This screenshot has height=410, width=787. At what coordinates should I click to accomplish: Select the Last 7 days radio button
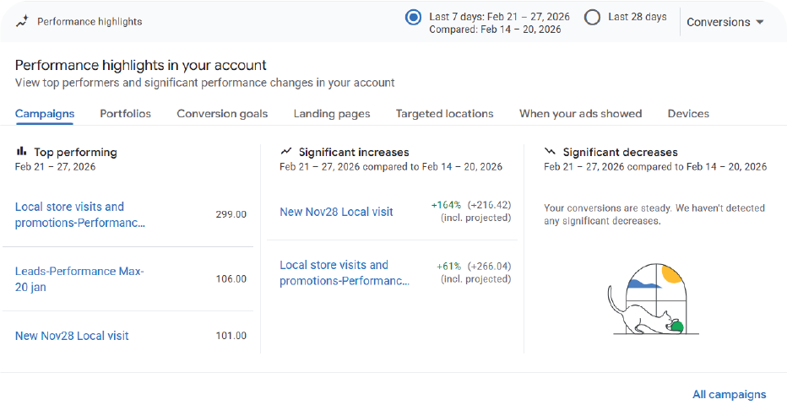point(413,17)
